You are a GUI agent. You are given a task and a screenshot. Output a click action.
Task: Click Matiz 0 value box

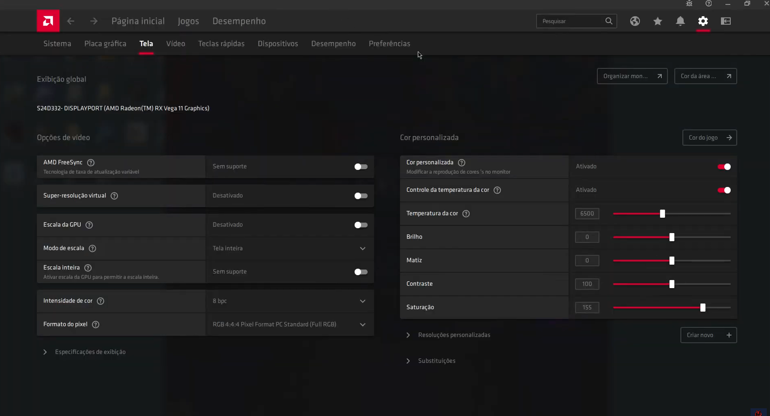[x=587, y=261]
